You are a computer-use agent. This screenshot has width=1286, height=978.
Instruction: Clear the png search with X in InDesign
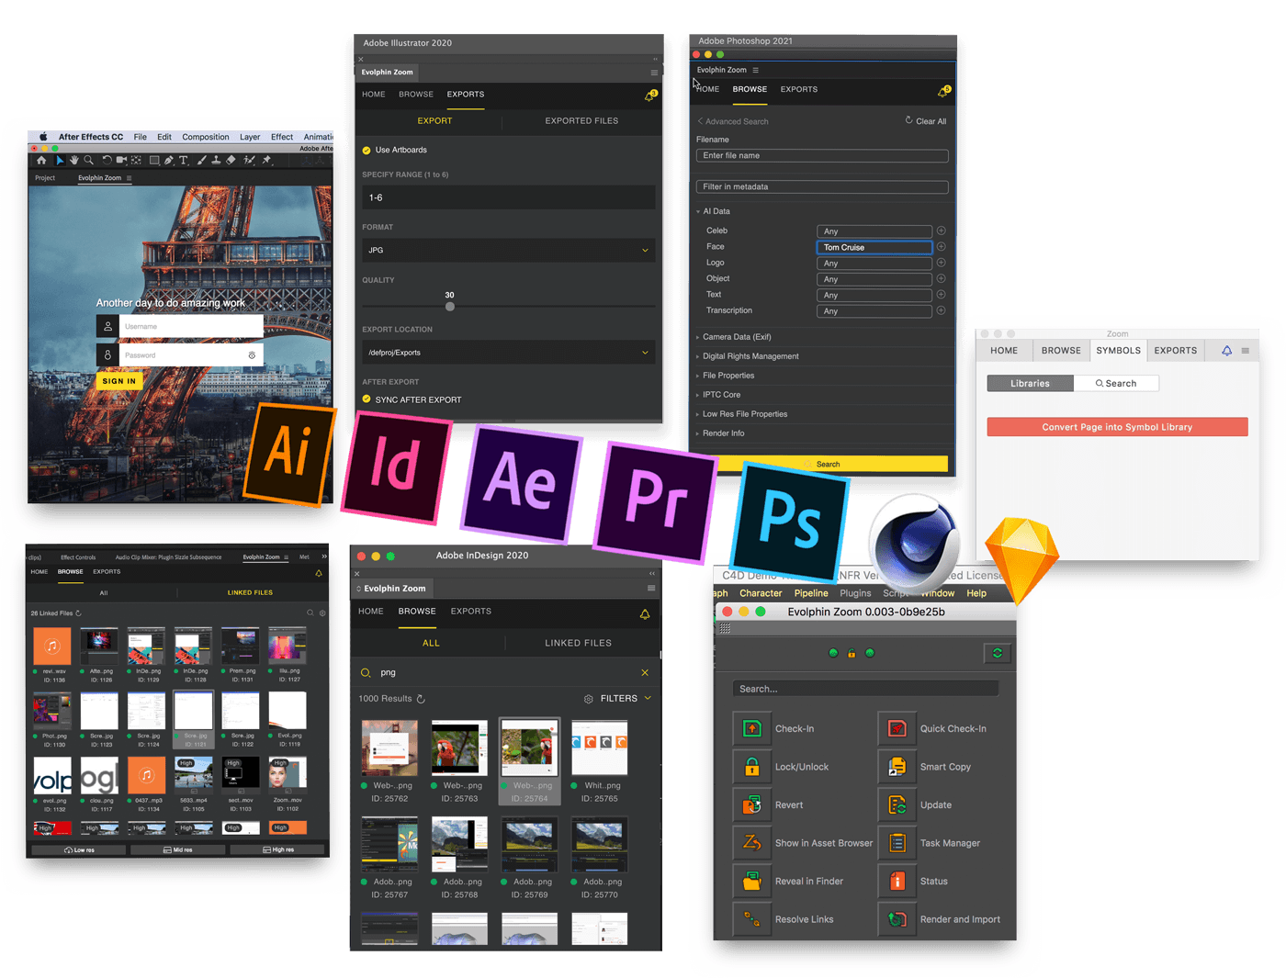click(645, 672)
